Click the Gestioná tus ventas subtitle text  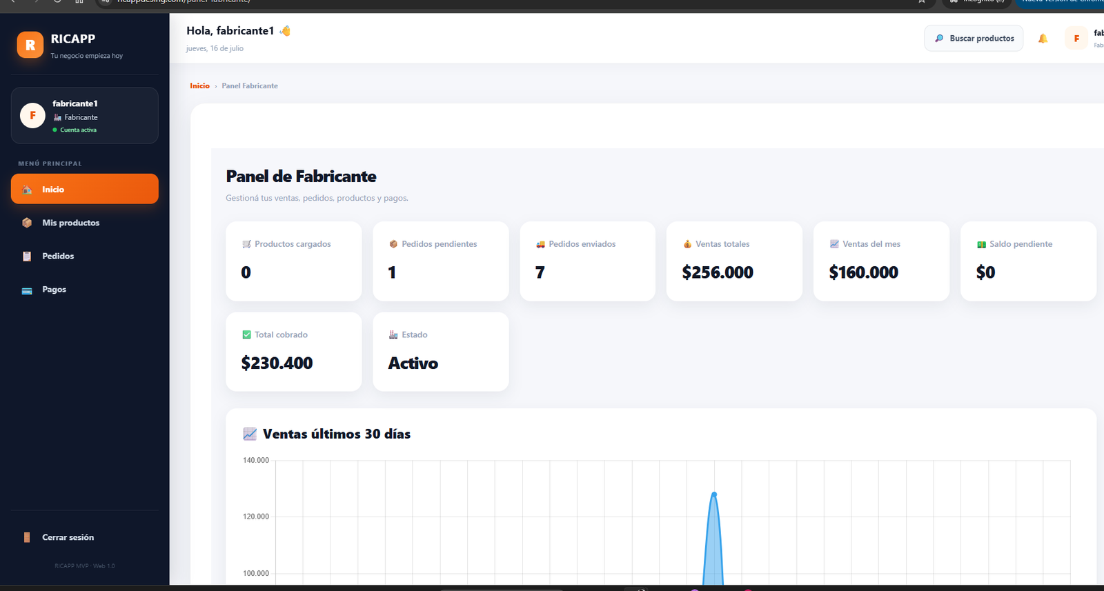pyautogui.click(x=317, y=198)
